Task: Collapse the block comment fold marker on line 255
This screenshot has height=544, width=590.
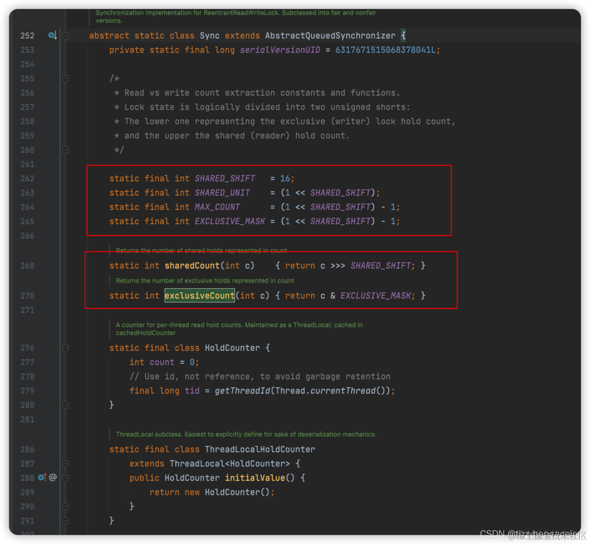Action: click(65, 79)
